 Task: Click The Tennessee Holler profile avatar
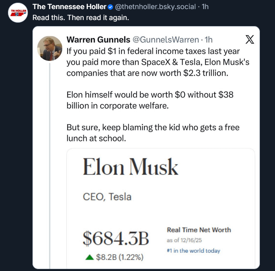(17, 13)
